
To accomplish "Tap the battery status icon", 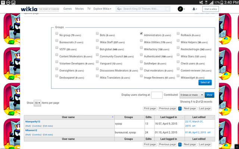I will [222, 2].
